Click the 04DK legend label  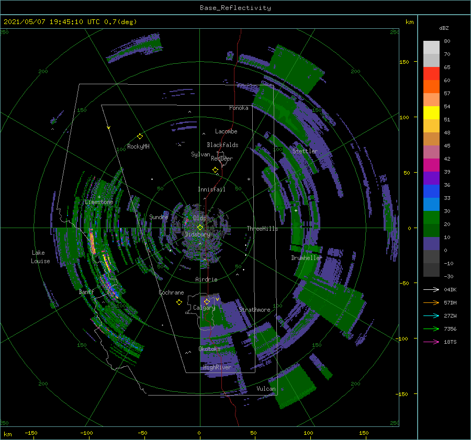tap(450, 290)
